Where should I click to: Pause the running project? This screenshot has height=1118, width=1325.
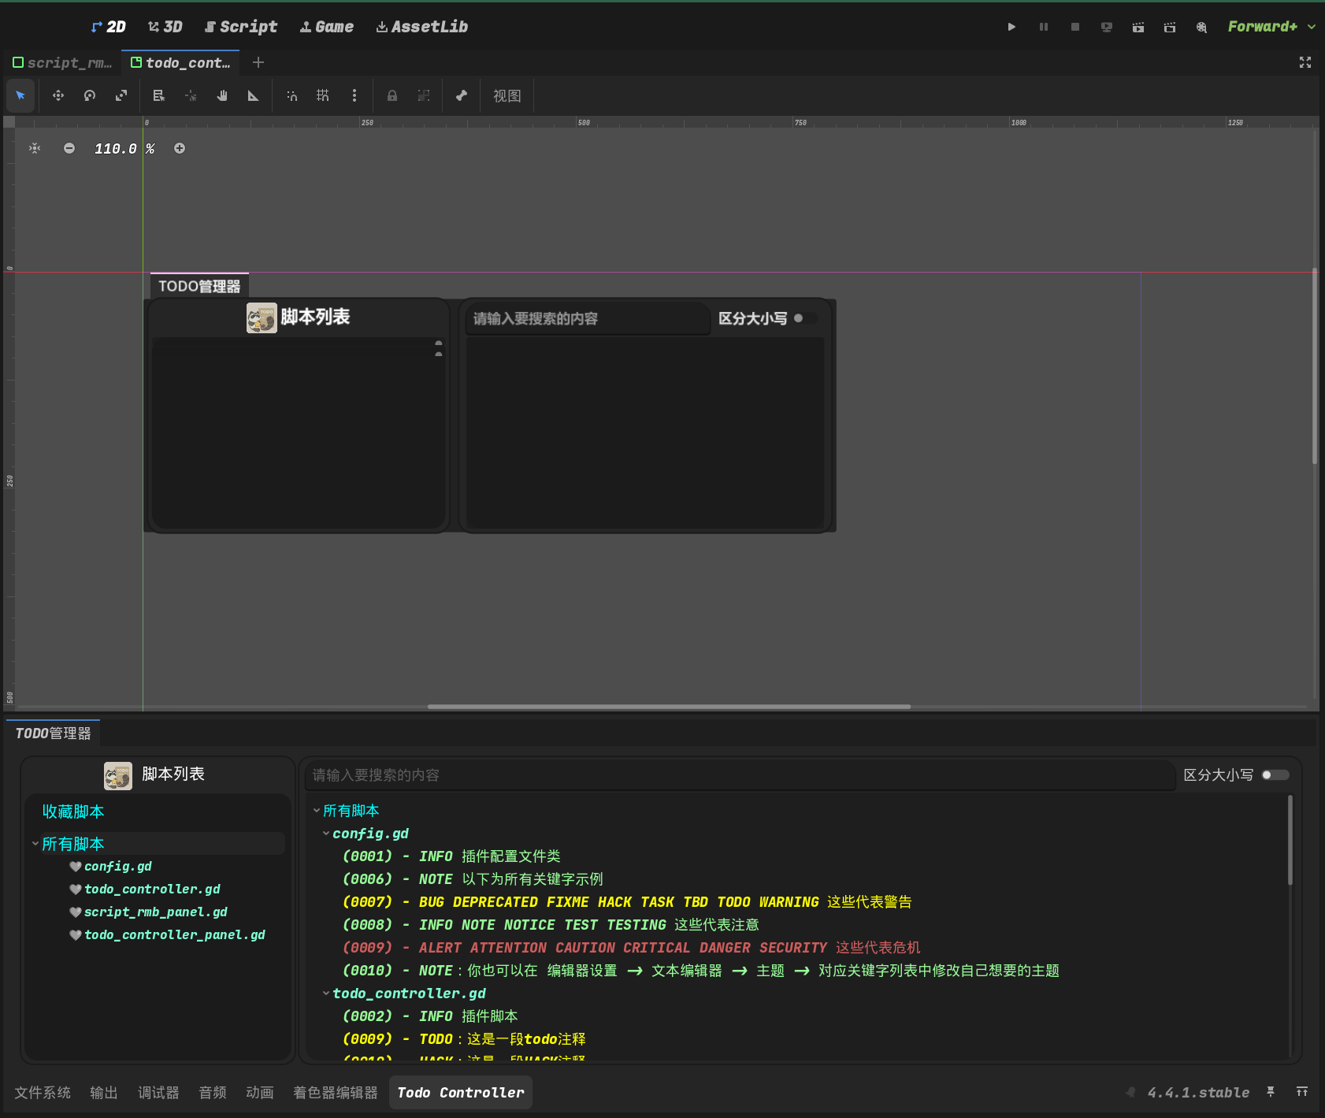pyautogui.click(x=1044, y=27)
